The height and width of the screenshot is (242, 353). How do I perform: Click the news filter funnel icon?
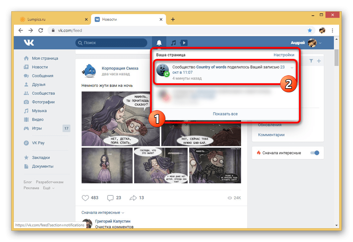coord(311,61)
